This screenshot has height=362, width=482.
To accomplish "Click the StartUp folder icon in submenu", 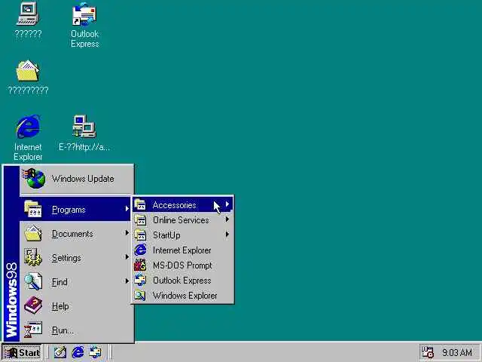I will point(140,235).
